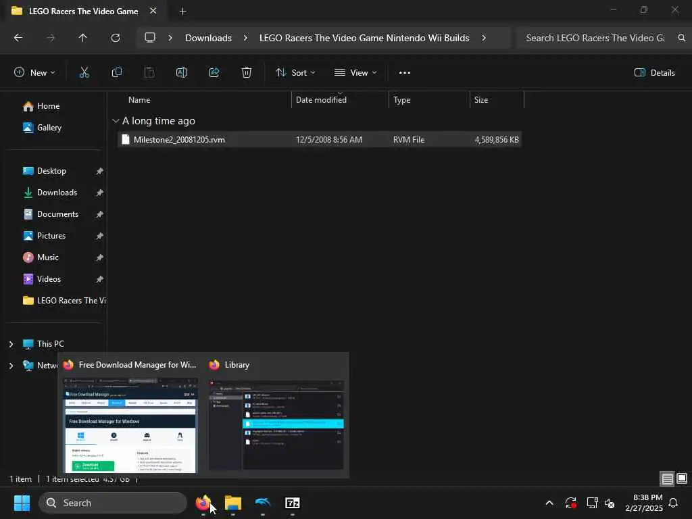
Task: Expand Network in navigation pane
Action: click(x=11, y=366)
